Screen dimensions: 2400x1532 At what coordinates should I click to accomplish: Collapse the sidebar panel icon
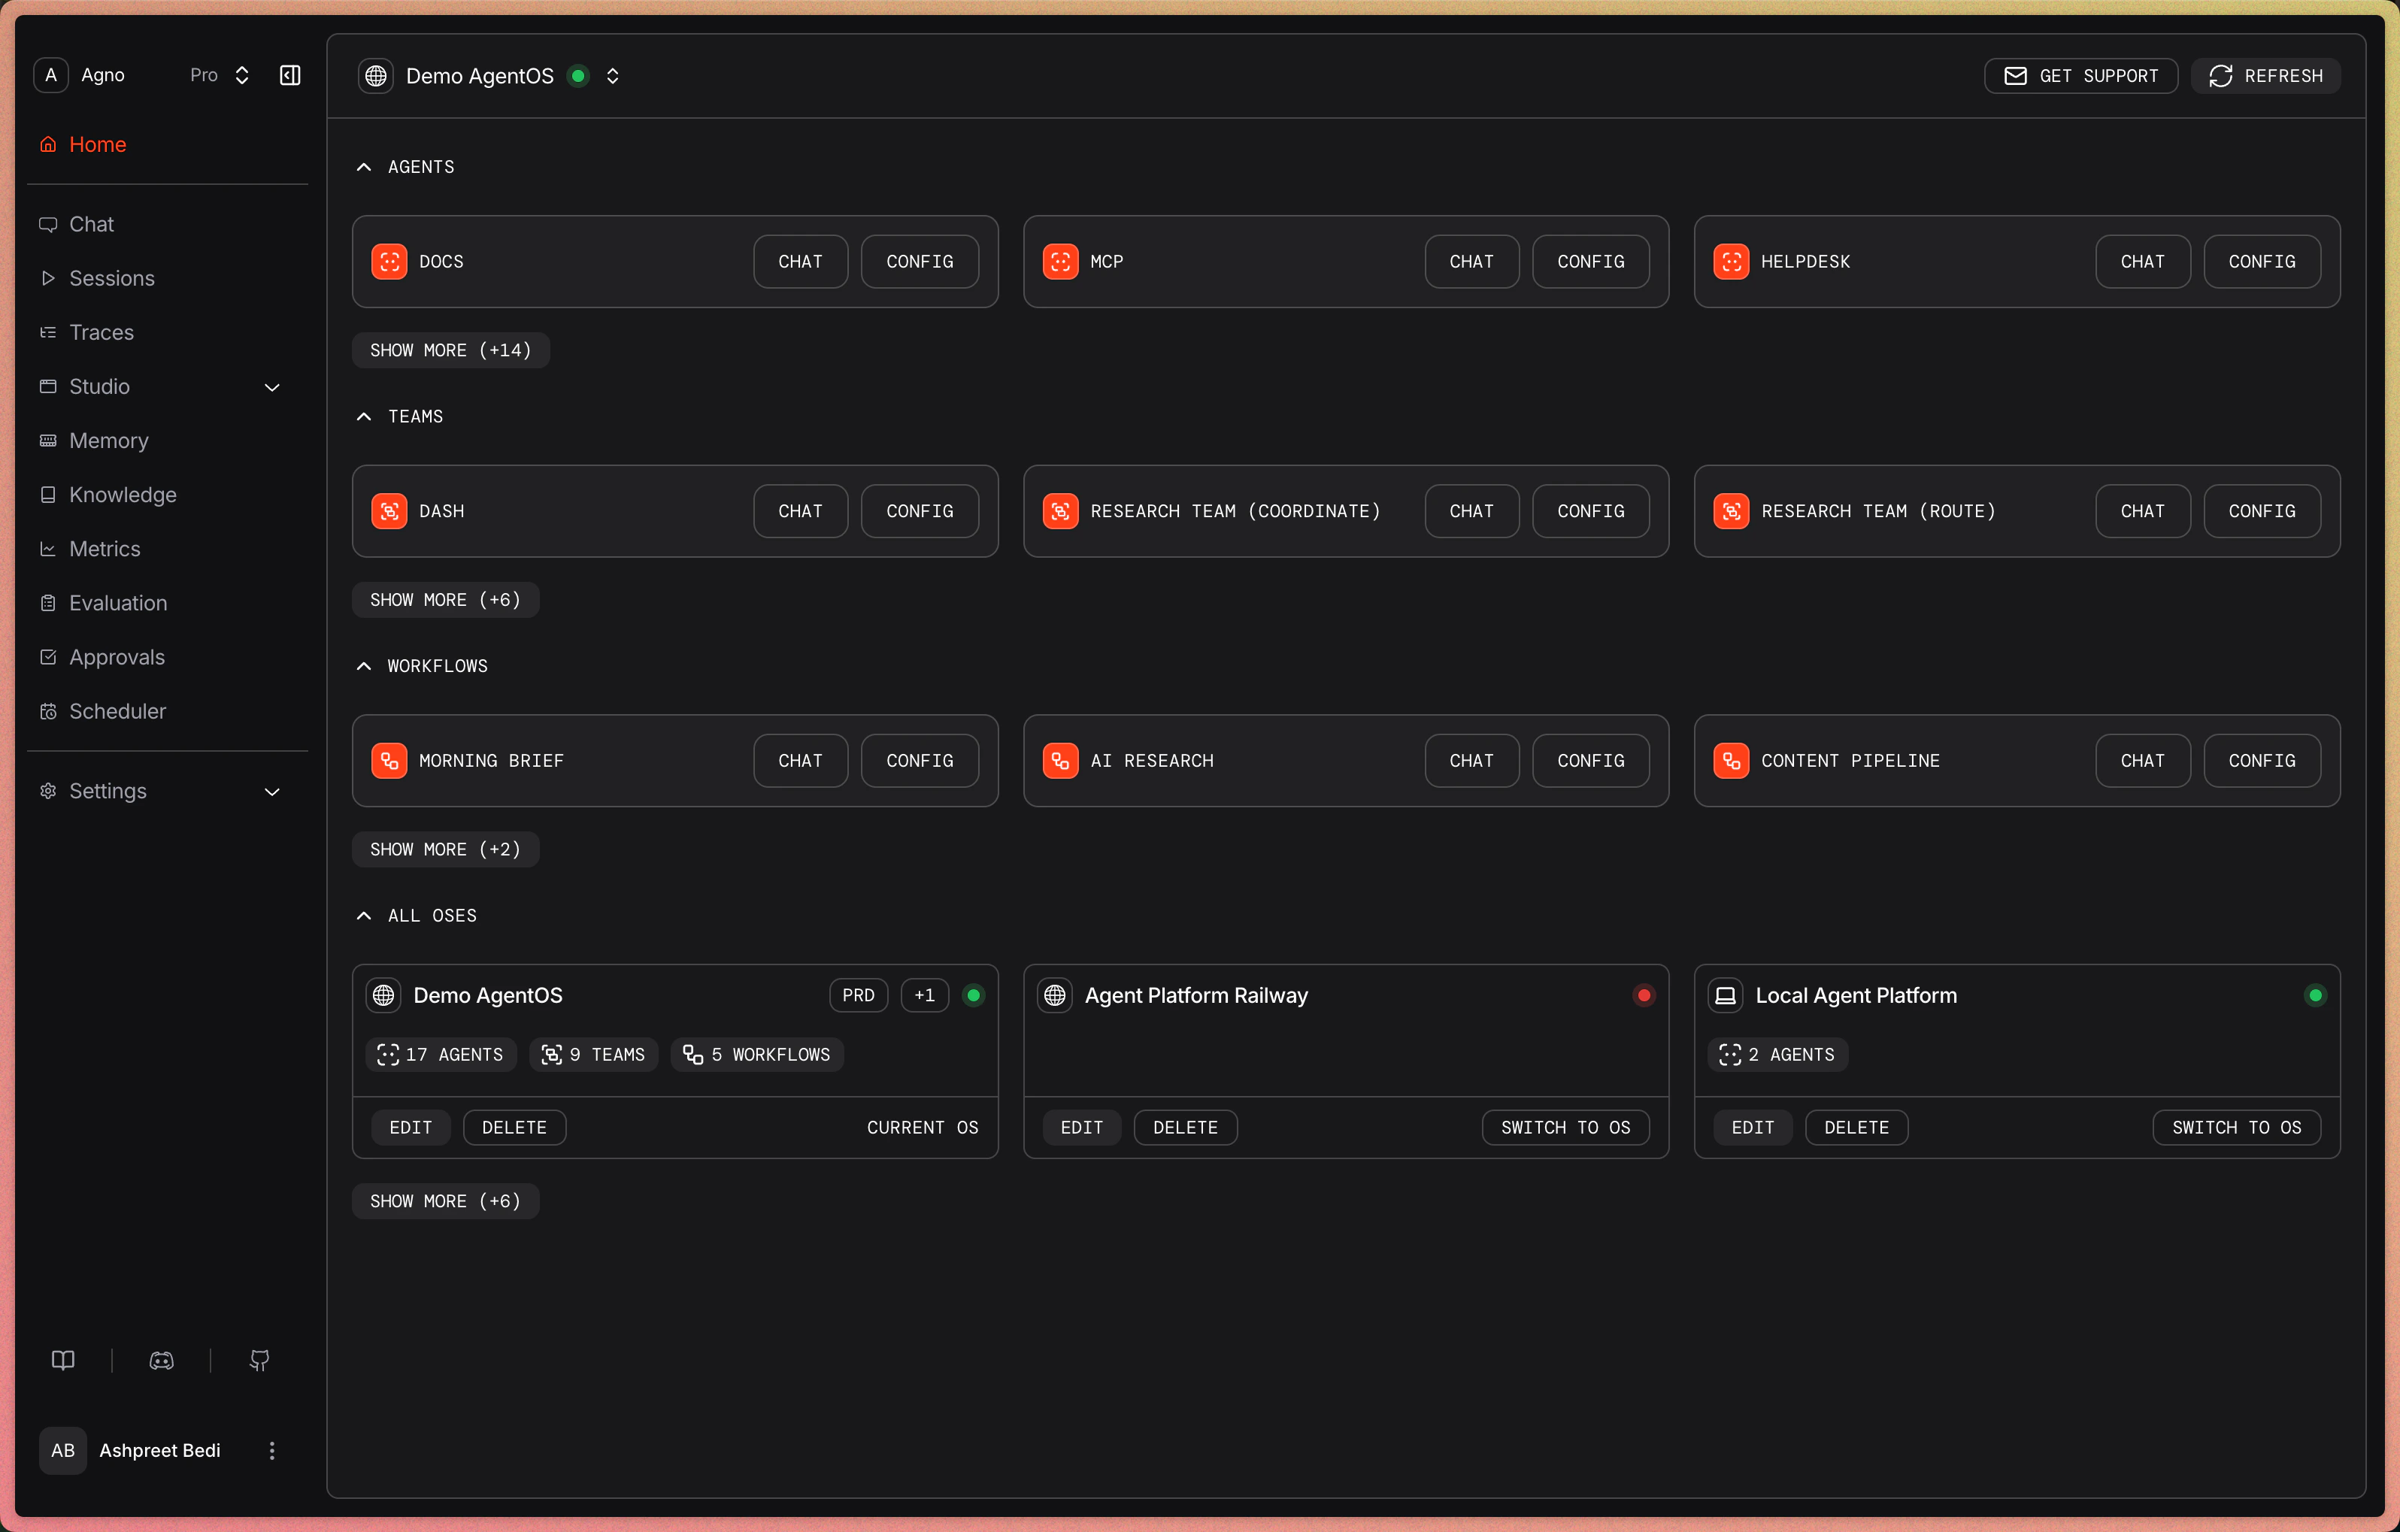[x=290, y=76]
